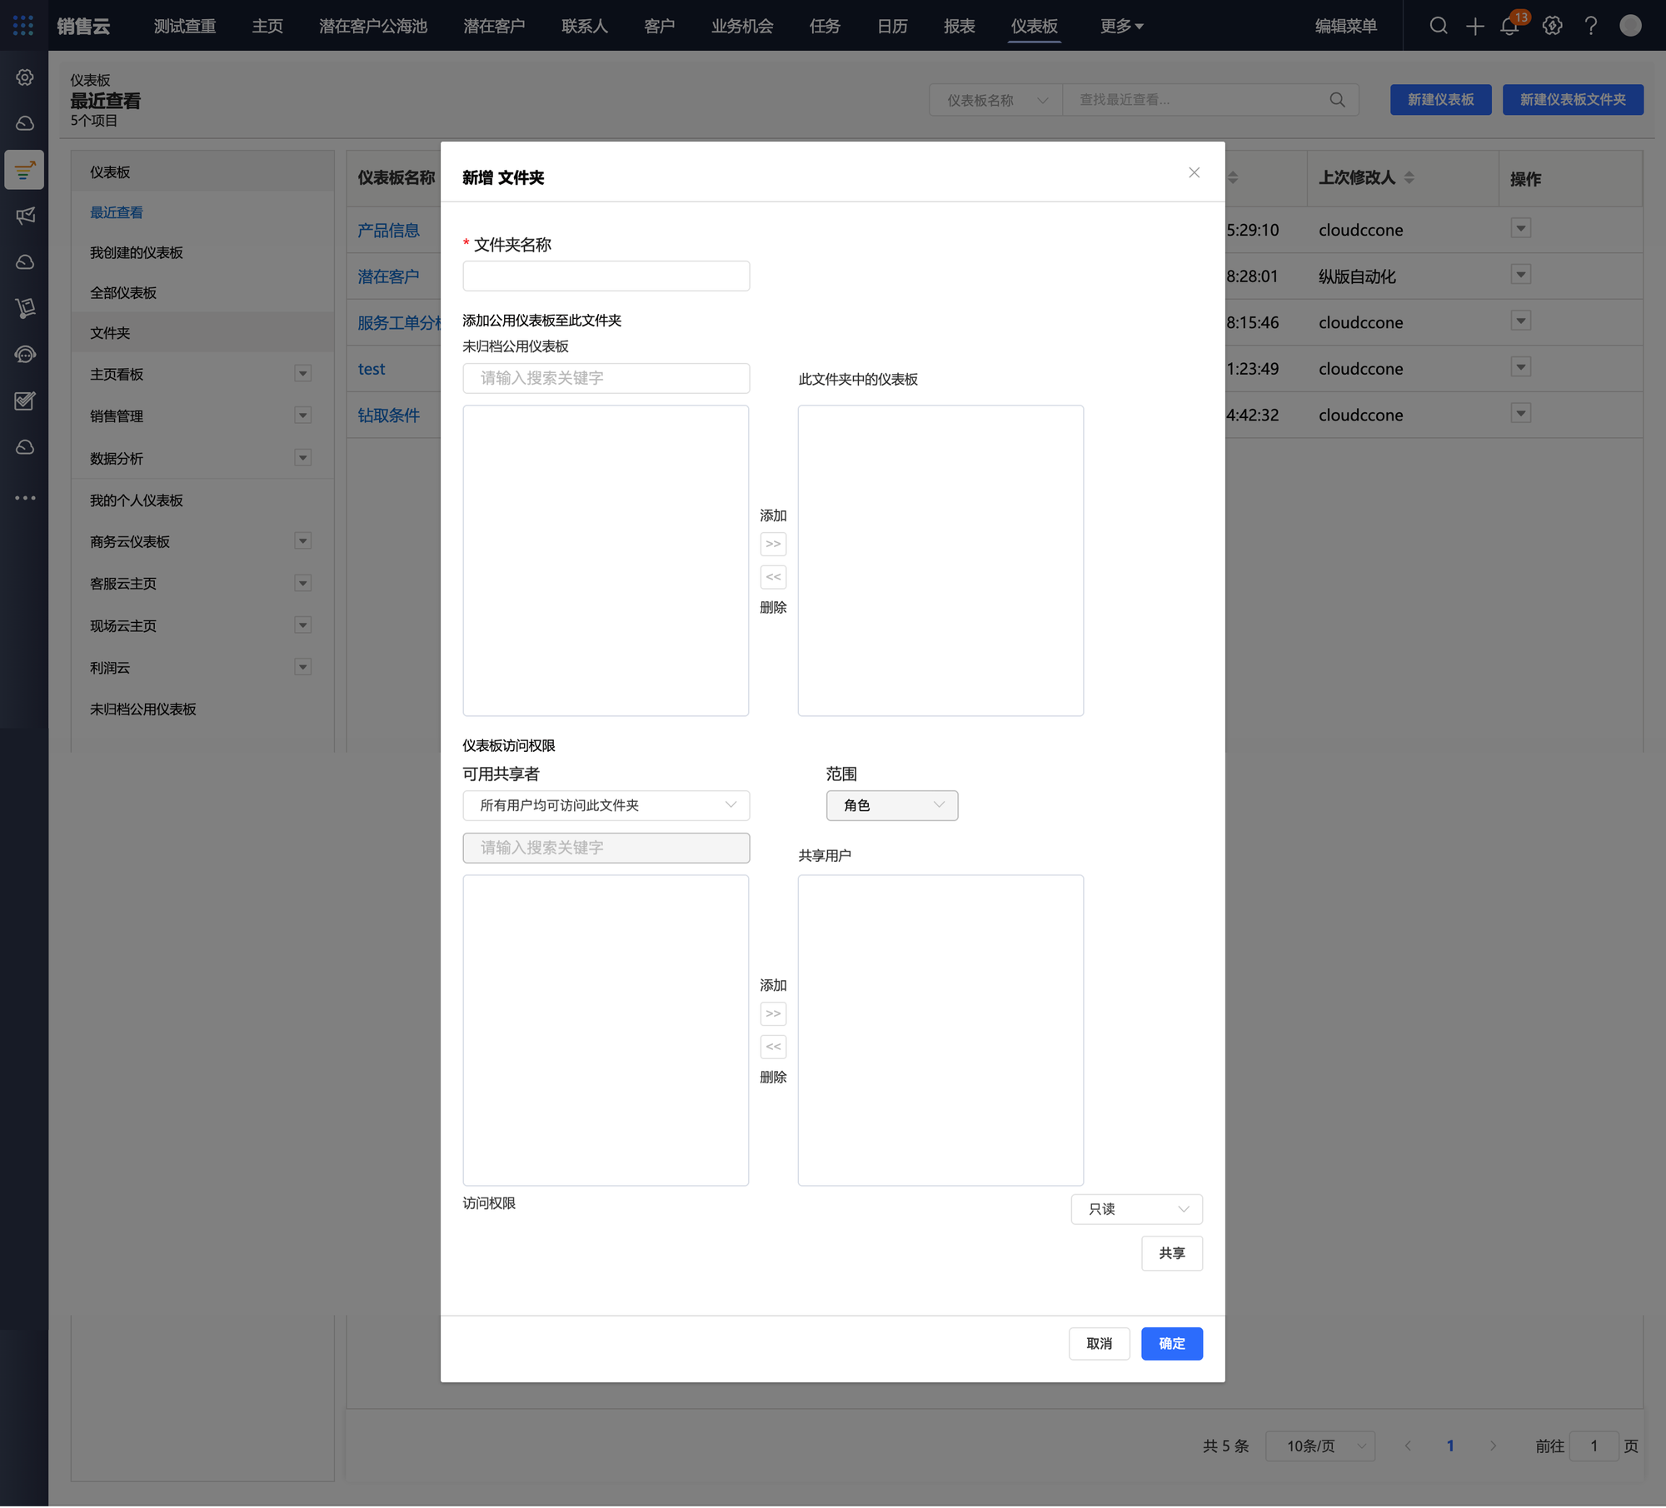This screenshot has height=1508, width=1666.
Task: Click the megaphone marketing sidebar icon
Action: pyautogui.click(x=25, y=216)
